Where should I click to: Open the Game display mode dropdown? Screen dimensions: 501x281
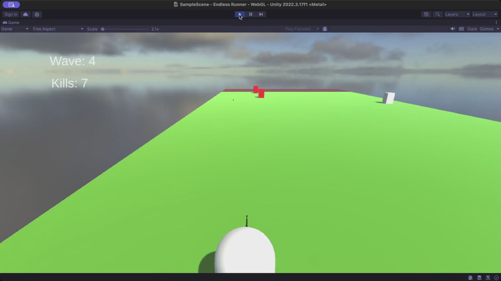pos(15,29)
